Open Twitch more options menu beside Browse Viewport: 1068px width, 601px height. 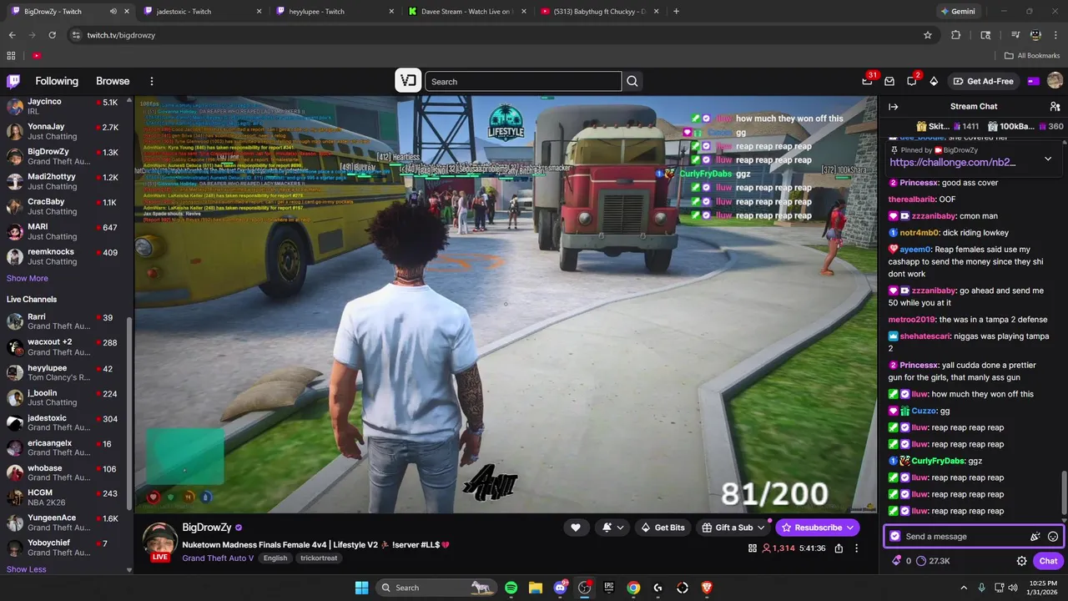click(x=152, y=81)
